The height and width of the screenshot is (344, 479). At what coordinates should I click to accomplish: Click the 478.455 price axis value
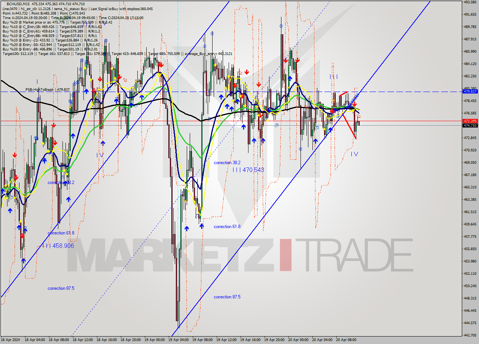click(470, 101)
